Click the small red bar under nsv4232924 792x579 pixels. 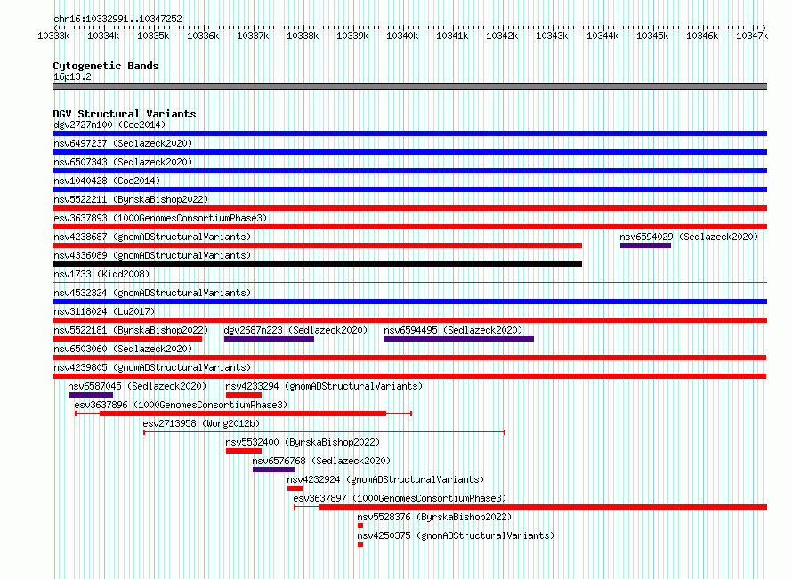click(295, 488)
